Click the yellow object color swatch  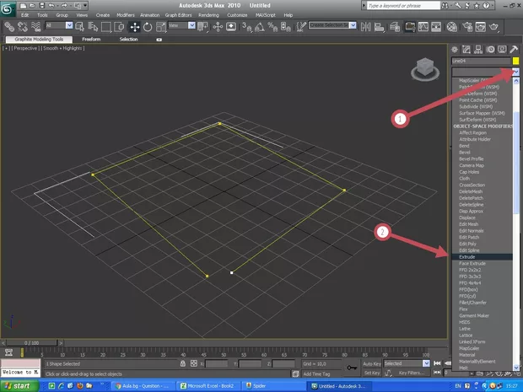tap(515, 61)
